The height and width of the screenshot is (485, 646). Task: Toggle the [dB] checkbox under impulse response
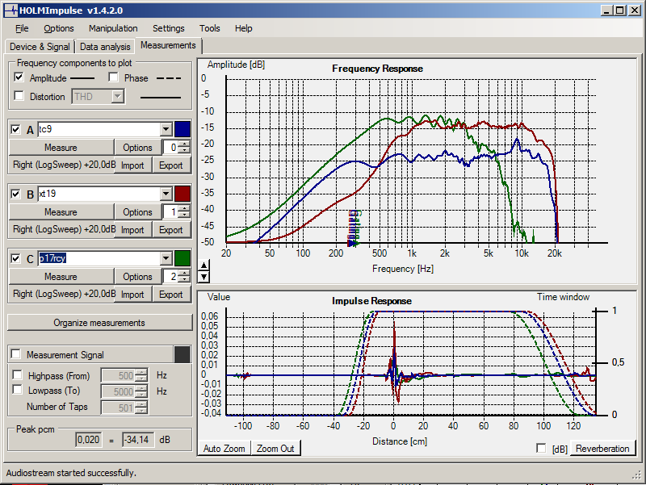[x=541, y=448]
